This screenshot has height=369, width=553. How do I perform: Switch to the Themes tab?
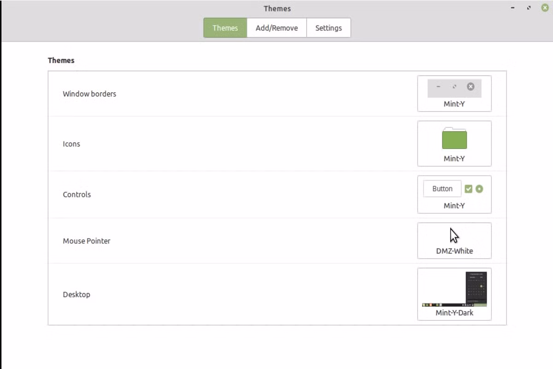coord(225,28)
